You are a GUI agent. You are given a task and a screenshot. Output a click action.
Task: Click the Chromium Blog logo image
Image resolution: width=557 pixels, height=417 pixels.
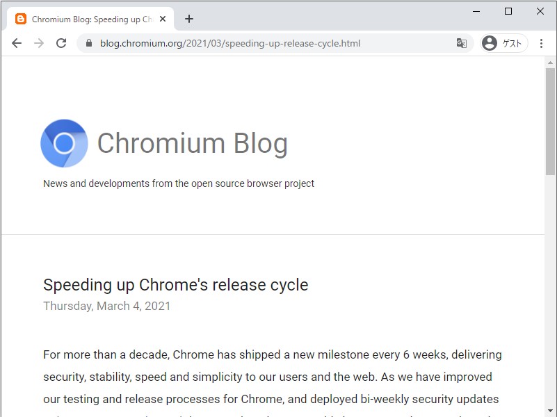[x=64, y=143]
